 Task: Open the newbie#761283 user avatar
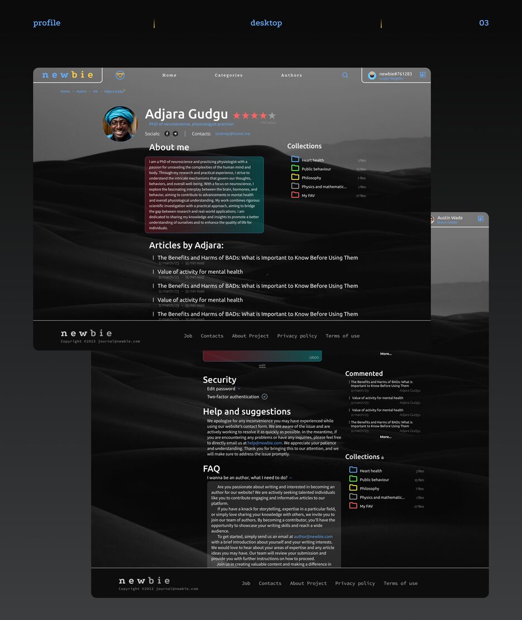[x=372, y=75]
